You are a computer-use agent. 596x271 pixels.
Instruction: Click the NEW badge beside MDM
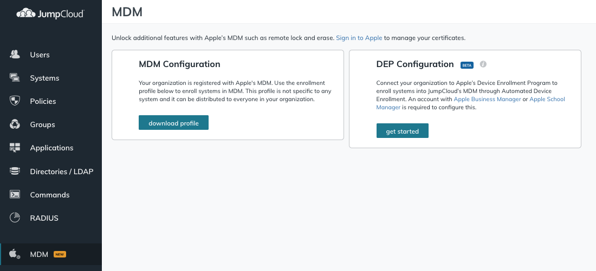[x=60, y=254]
